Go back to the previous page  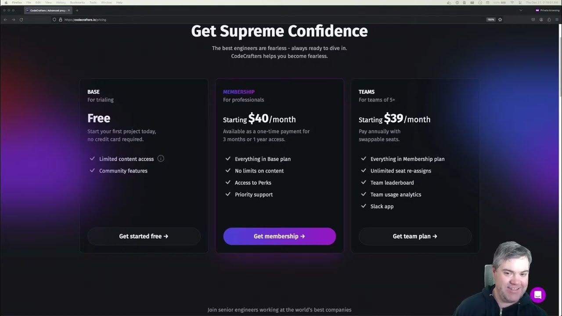5,20
